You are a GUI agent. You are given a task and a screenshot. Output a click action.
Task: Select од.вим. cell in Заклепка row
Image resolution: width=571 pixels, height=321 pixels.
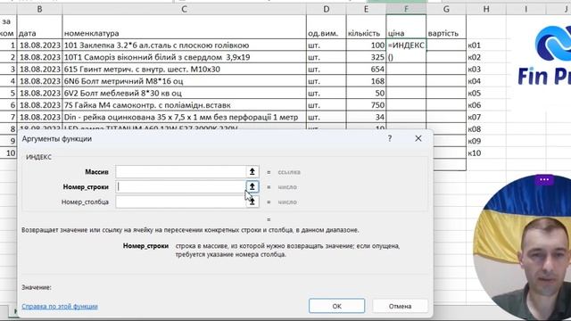(326, 45)
